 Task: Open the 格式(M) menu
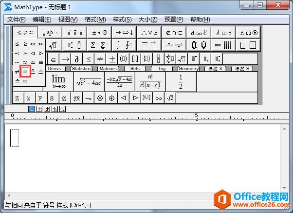point(95,19)
